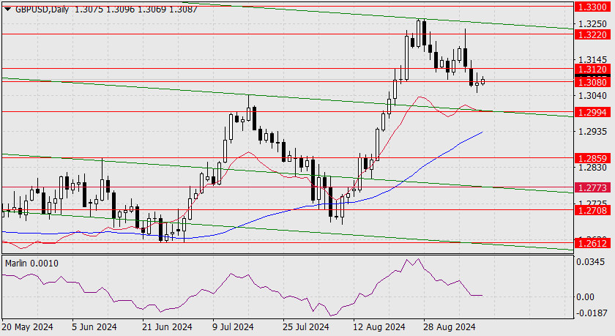Click the tip of the blue moving average line
The width and height of the screenshot is (615, 336).
[482, 132]
